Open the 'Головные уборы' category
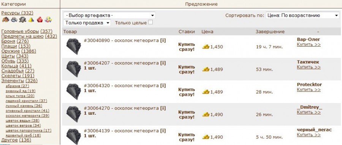The width and height of the screenshot is (342, 145). point(27,31)
